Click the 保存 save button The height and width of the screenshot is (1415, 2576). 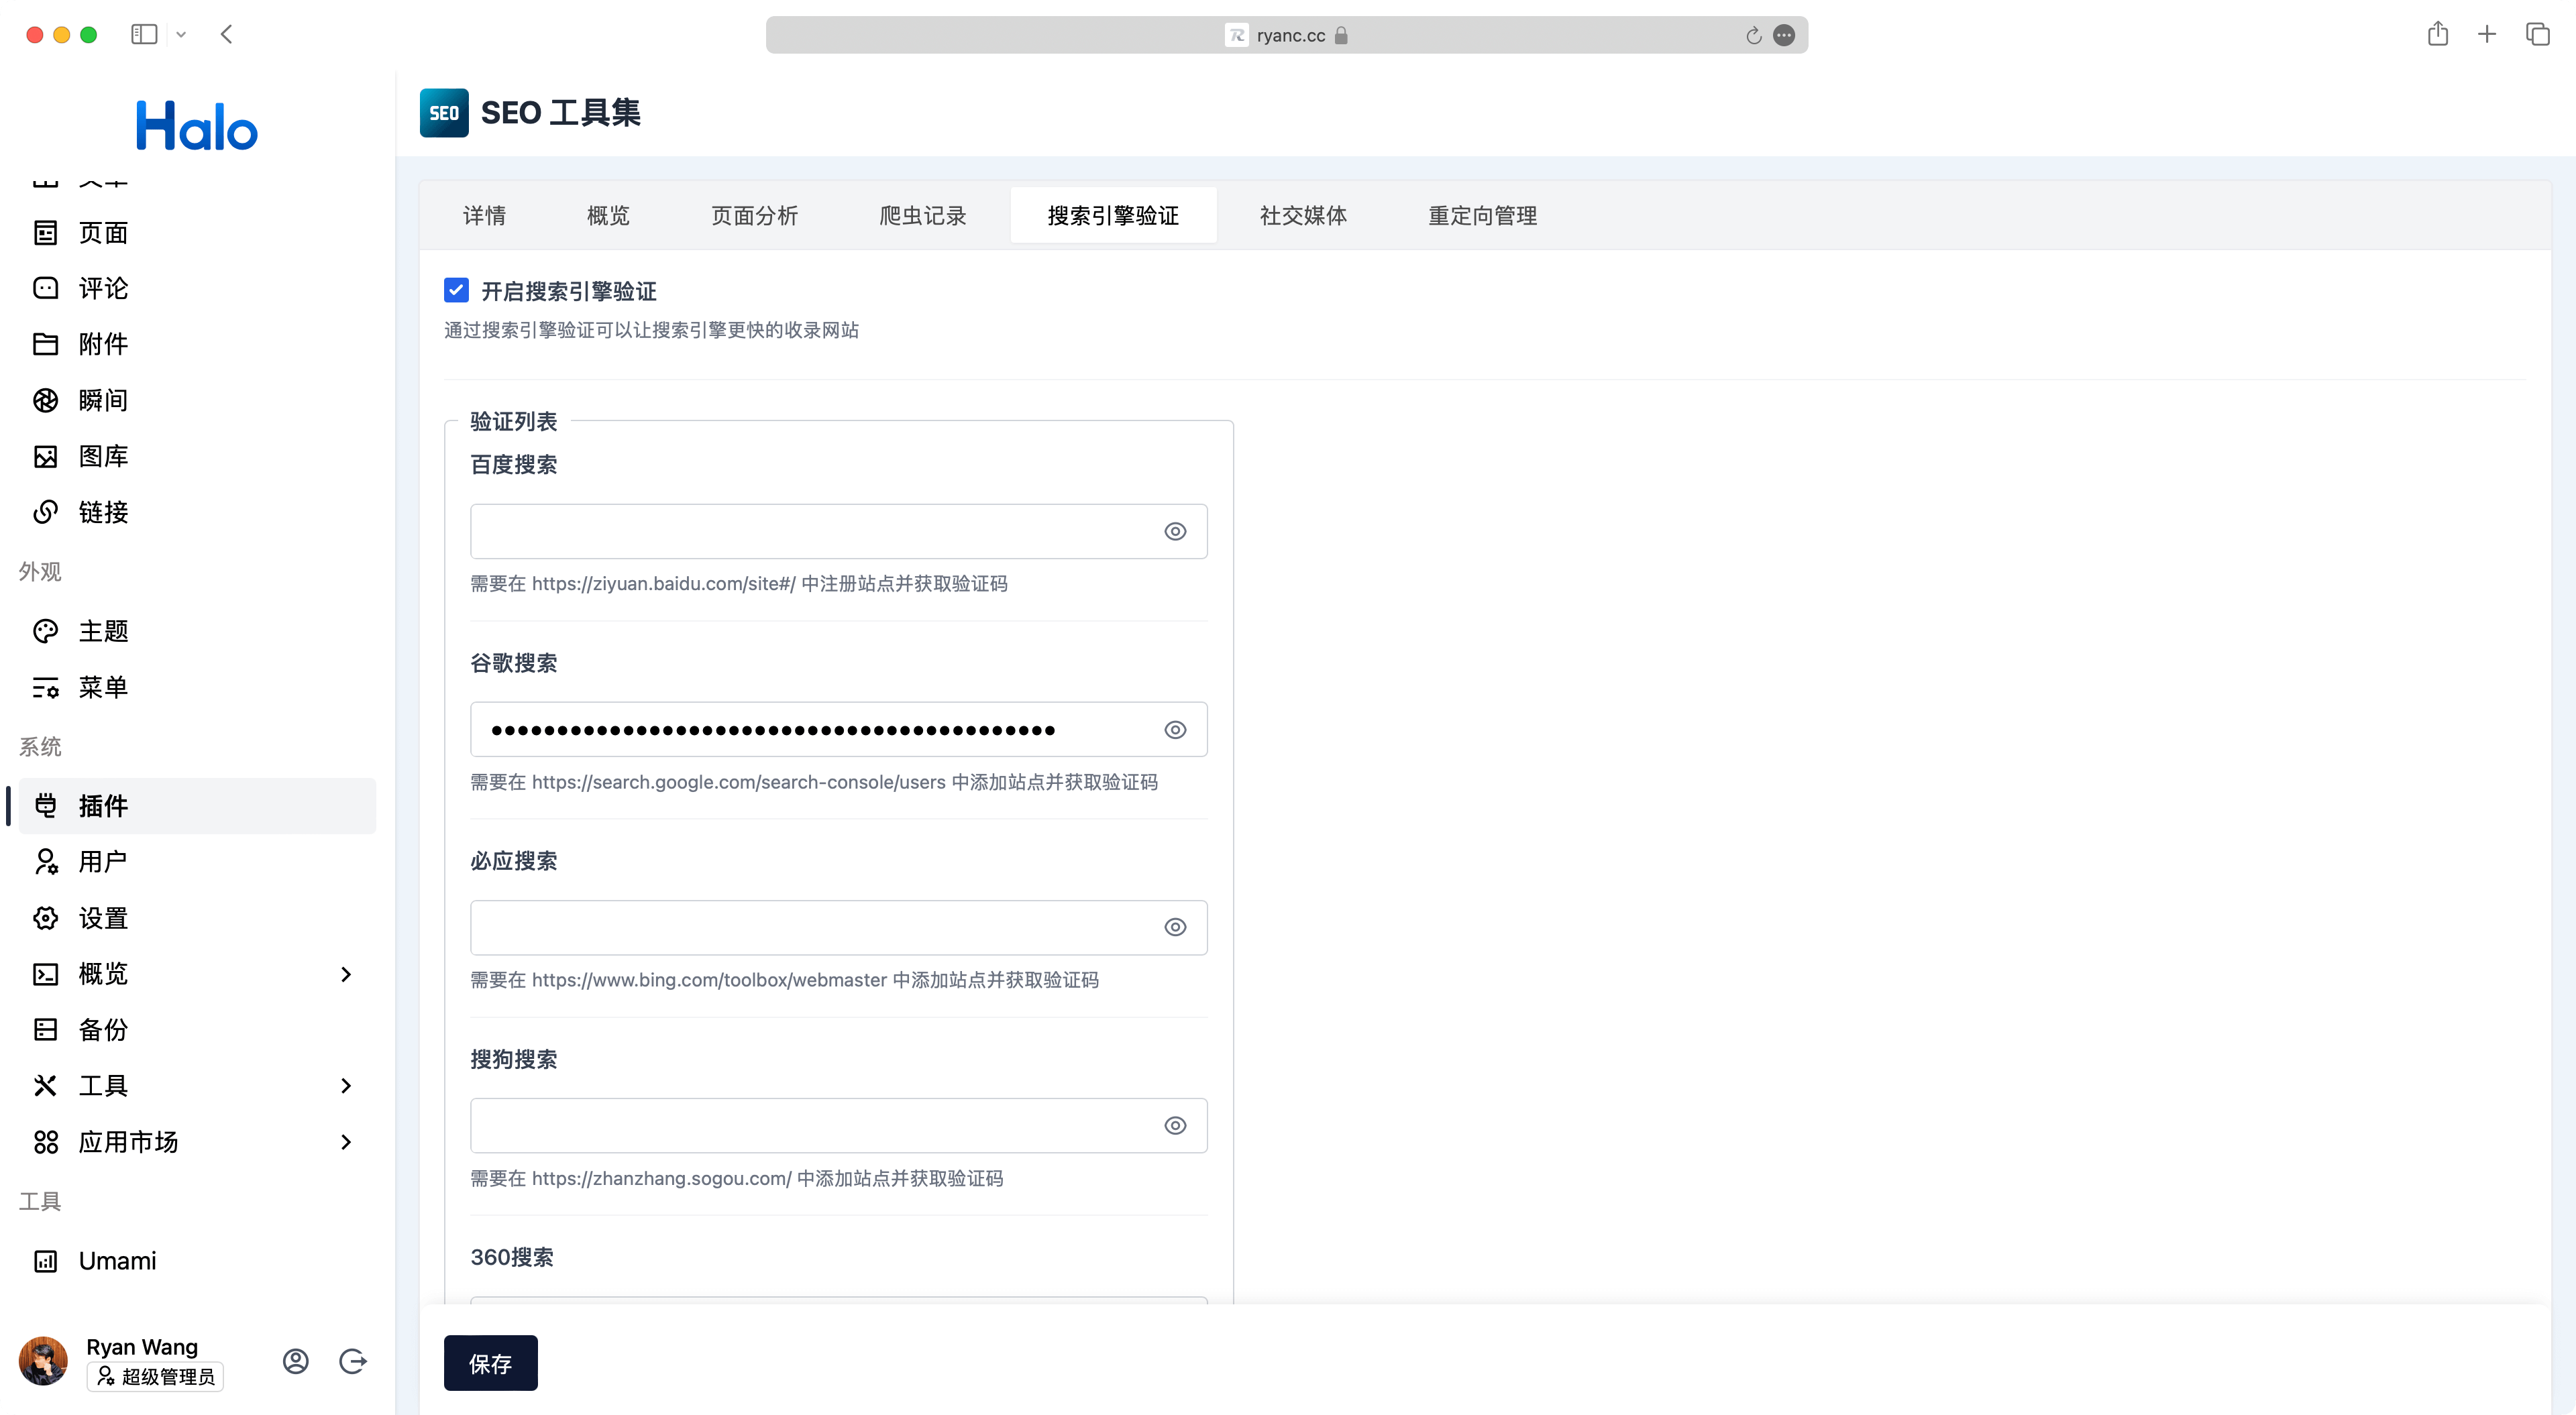tap(490, 1363)
